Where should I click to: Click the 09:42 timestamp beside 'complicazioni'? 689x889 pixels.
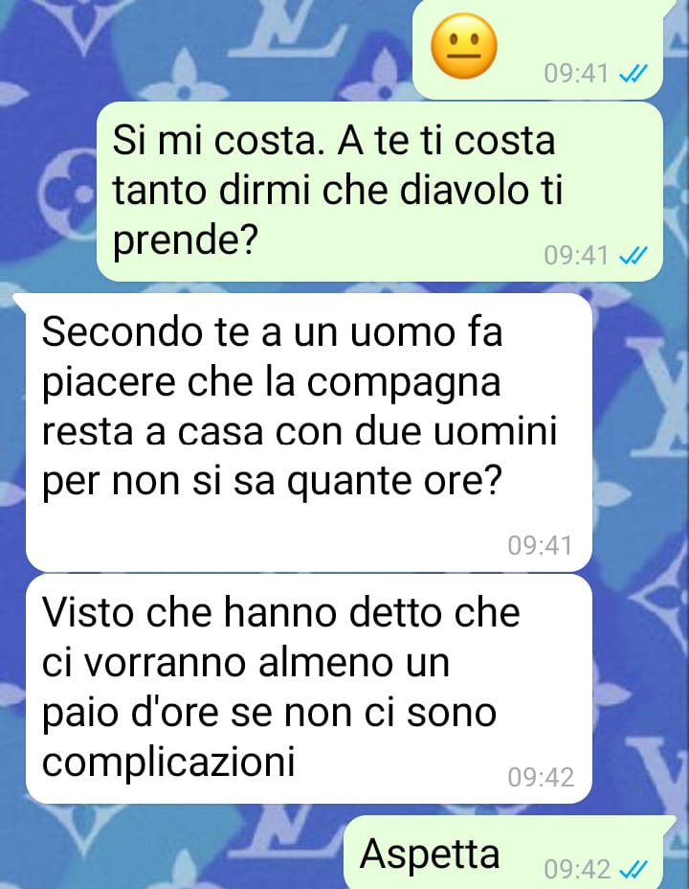tap(541, 777)
